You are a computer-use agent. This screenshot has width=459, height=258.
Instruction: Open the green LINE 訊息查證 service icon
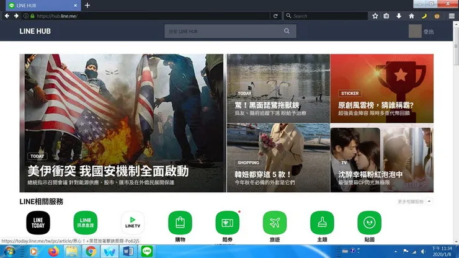(86, 223)
